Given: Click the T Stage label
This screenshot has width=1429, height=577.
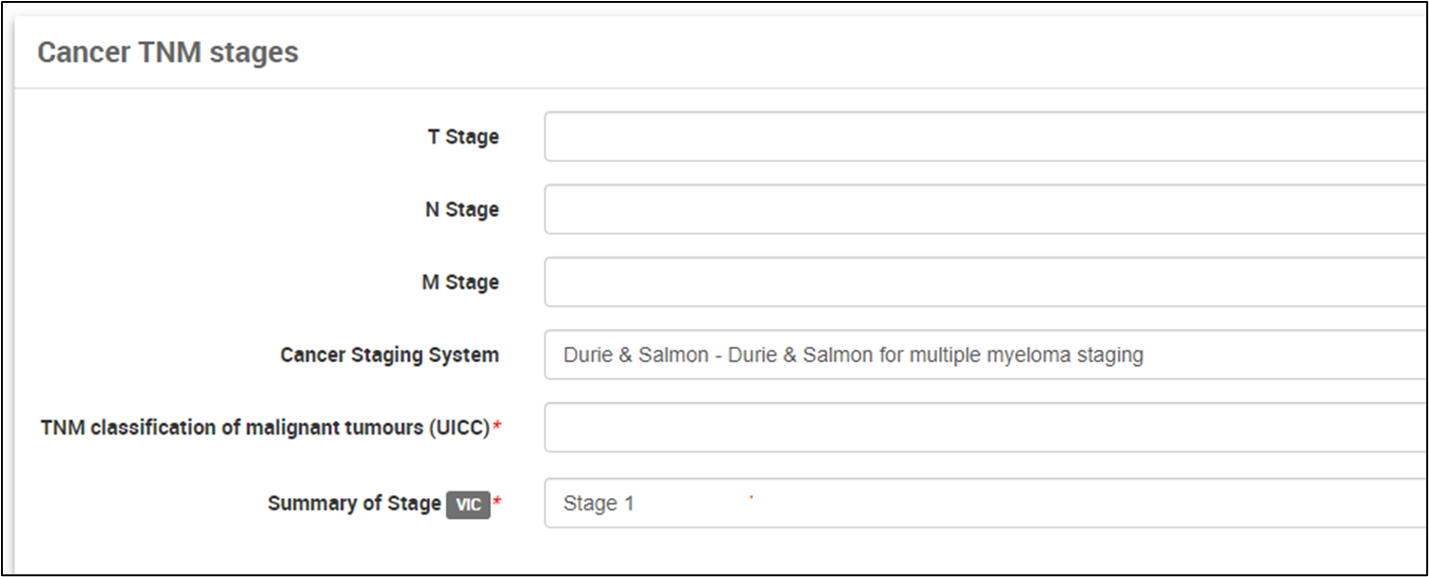Looking at the screenshot, I should coord(462,137).
